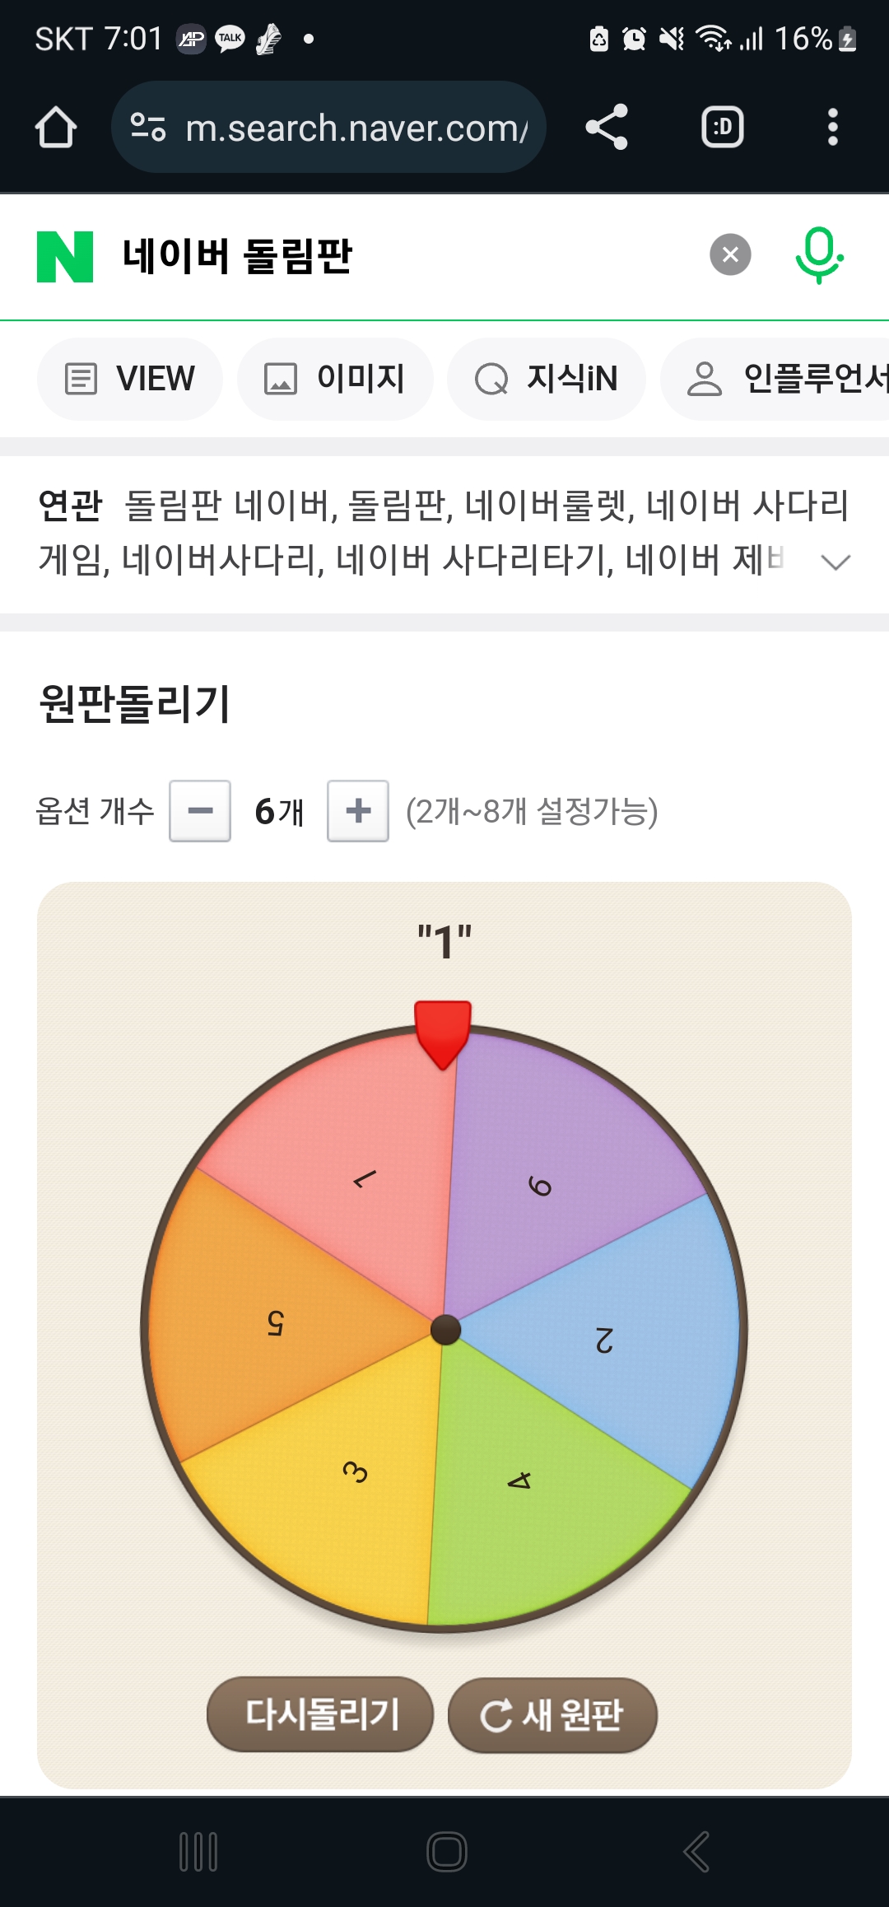Open the 지식iN tab
The image size is (889, 1907).
click(547, 379)
